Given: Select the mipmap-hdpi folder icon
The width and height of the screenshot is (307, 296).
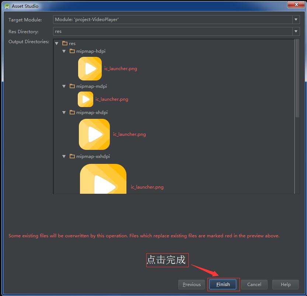Looking at the screenshot, I should coord(72,51).
